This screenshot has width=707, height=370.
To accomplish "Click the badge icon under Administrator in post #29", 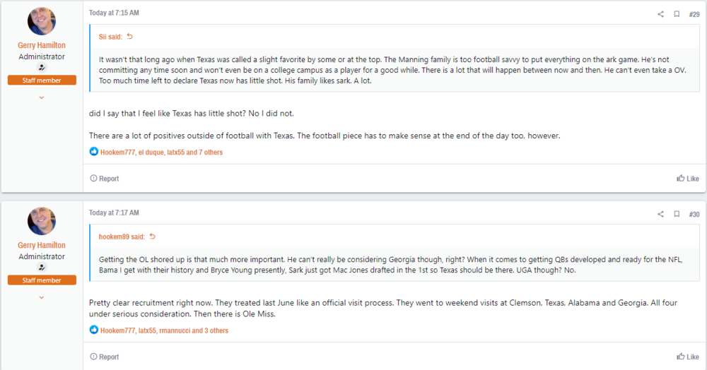I will pyautogui.click(x=42, y=68).
